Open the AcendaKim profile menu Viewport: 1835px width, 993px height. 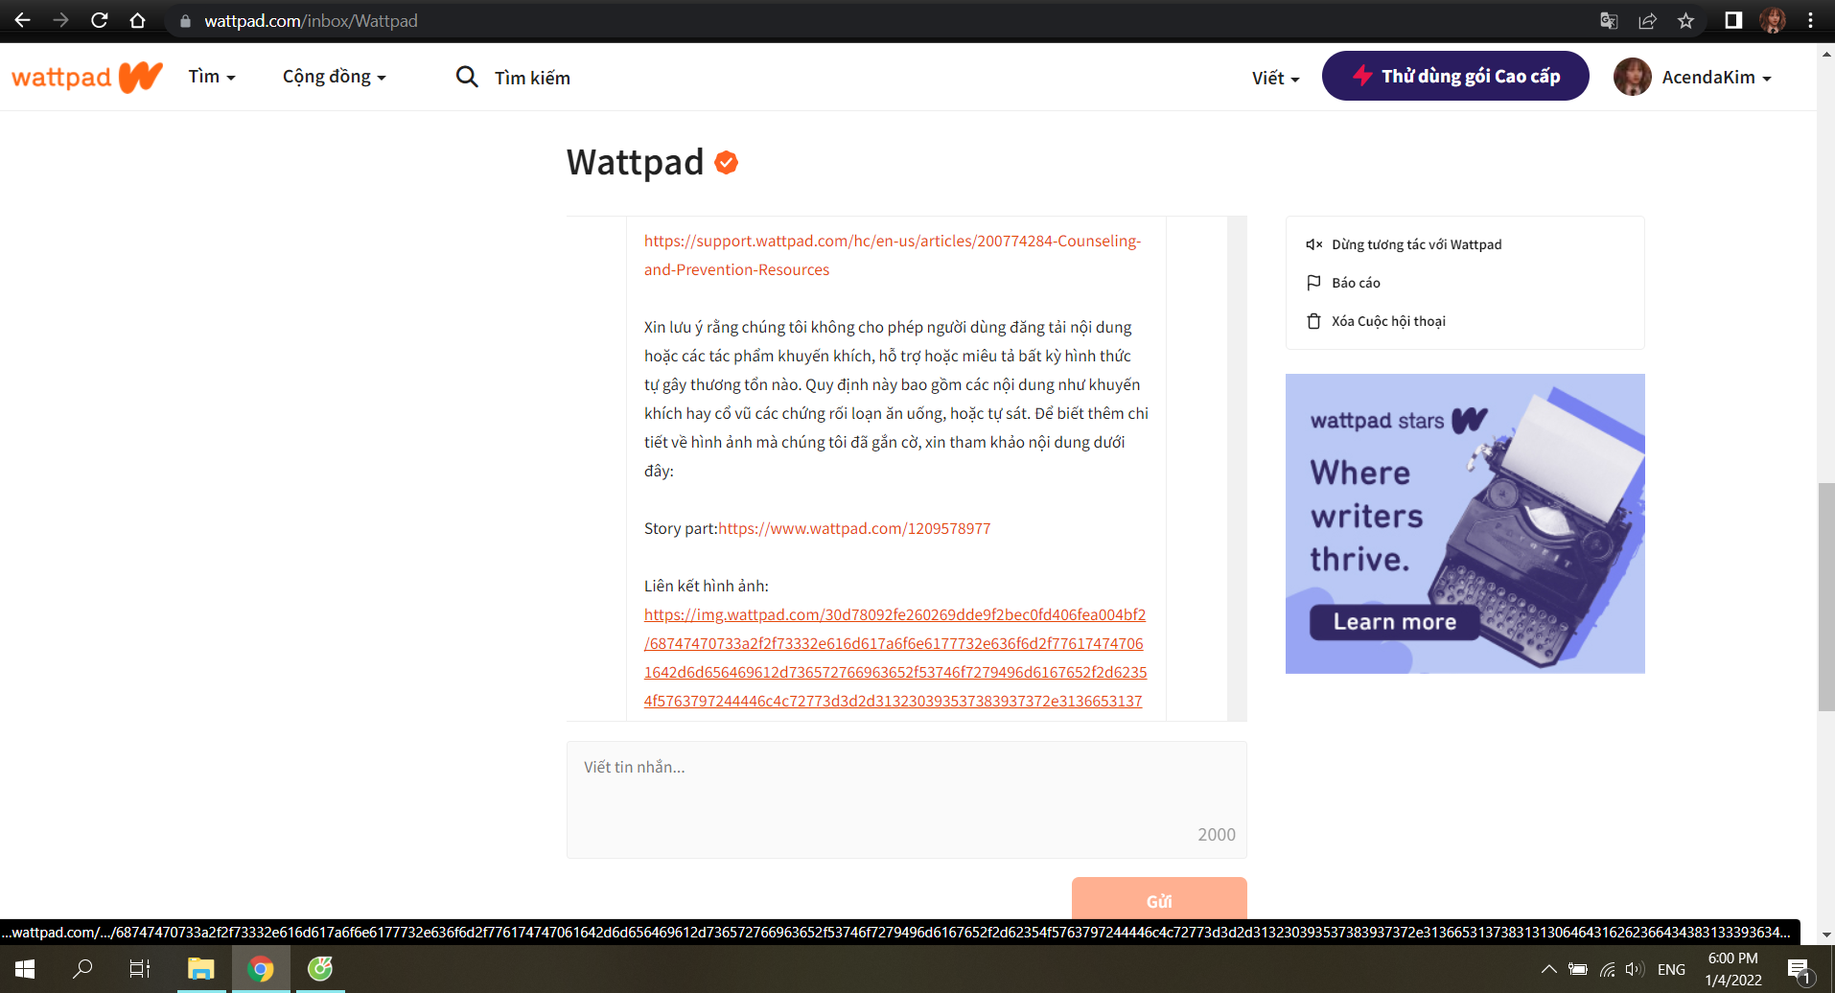coord(1693,77)
